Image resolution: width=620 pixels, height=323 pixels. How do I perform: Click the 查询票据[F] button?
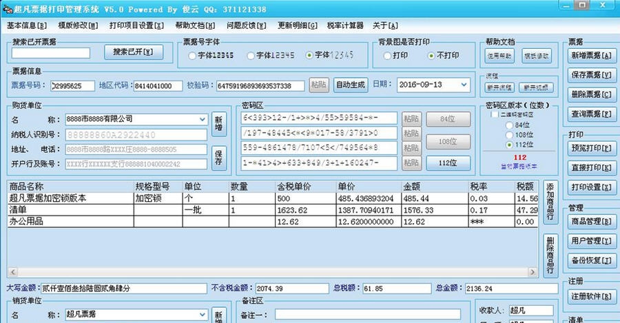591,114
